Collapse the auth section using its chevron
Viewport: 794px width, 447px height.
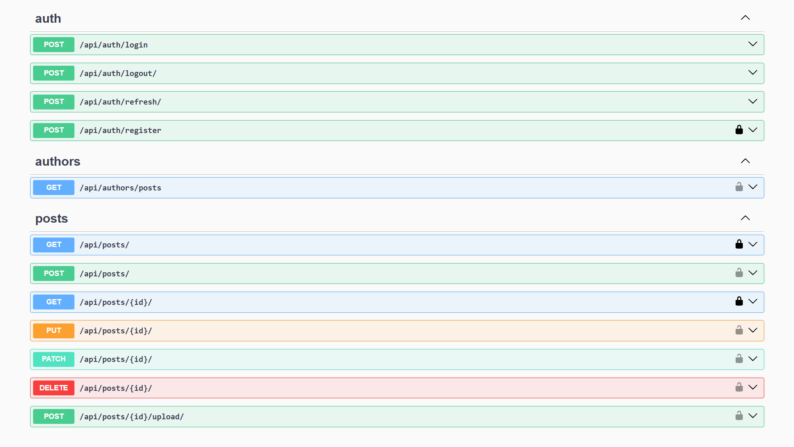tap(746, 17)
